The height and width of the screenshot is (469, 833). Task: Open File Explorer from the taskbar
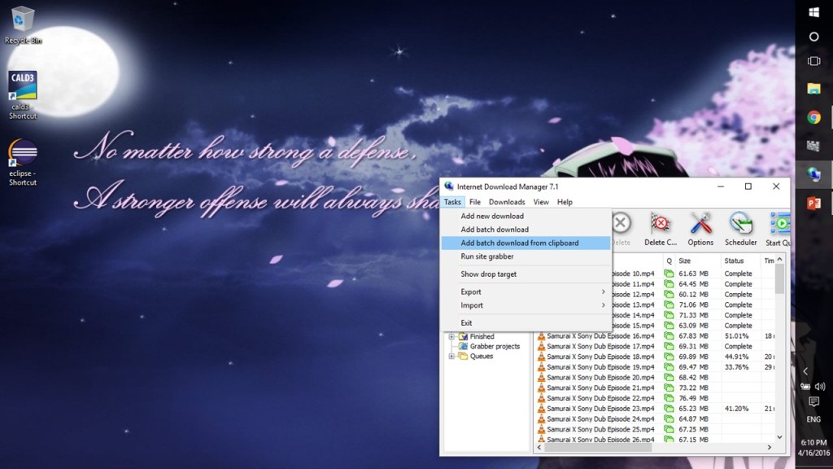click(x=813, y=89)
